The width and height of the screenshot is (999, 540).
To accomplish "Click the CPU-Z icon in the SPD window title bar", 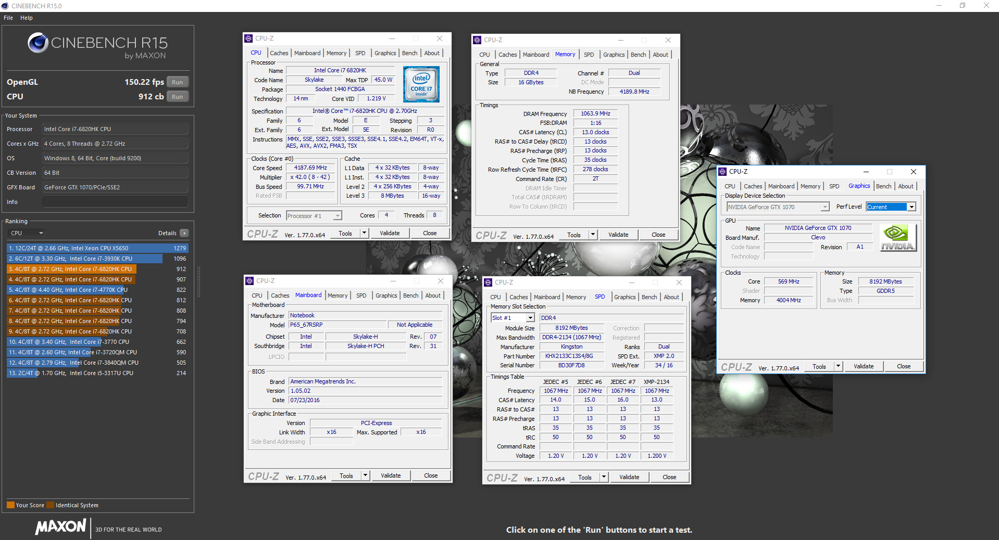I will (x=488, y=282).
